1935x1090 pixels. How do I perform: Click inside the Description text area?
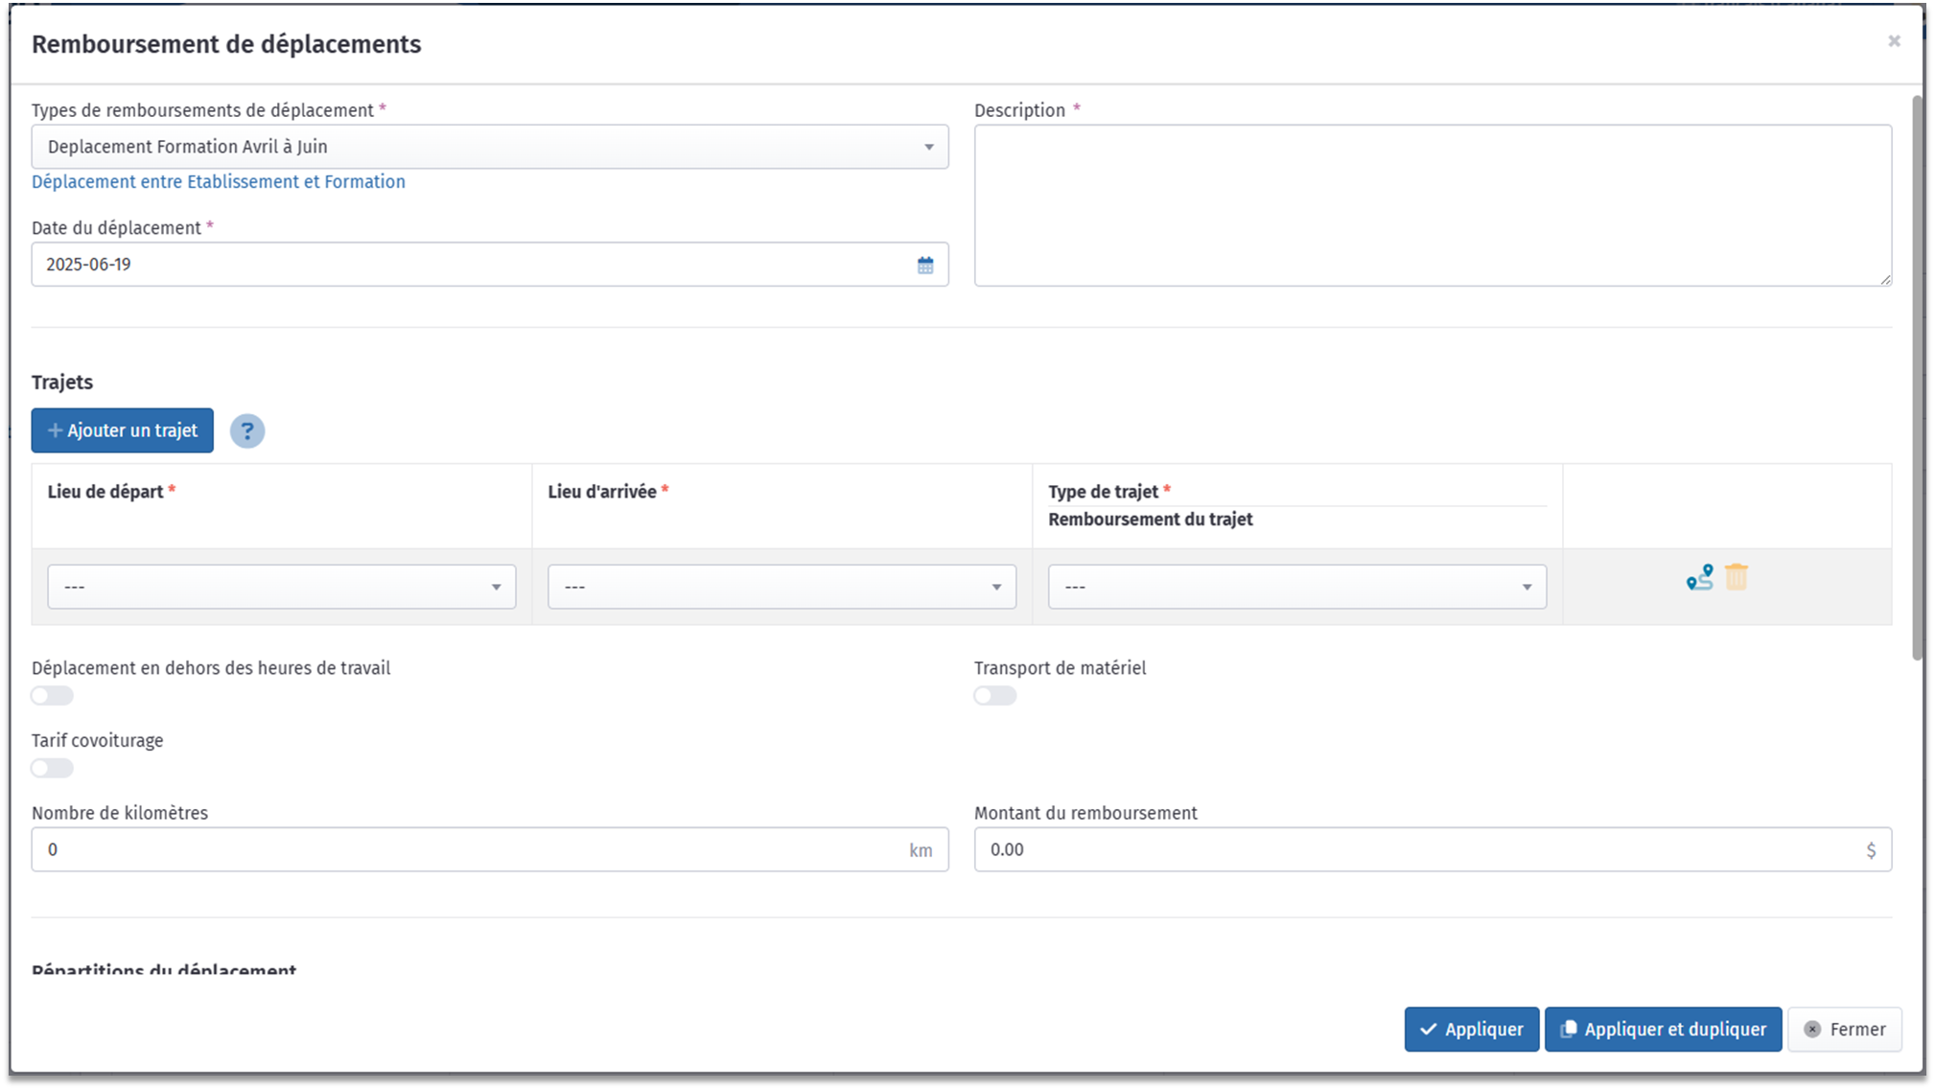click(x=1432, y=205)
